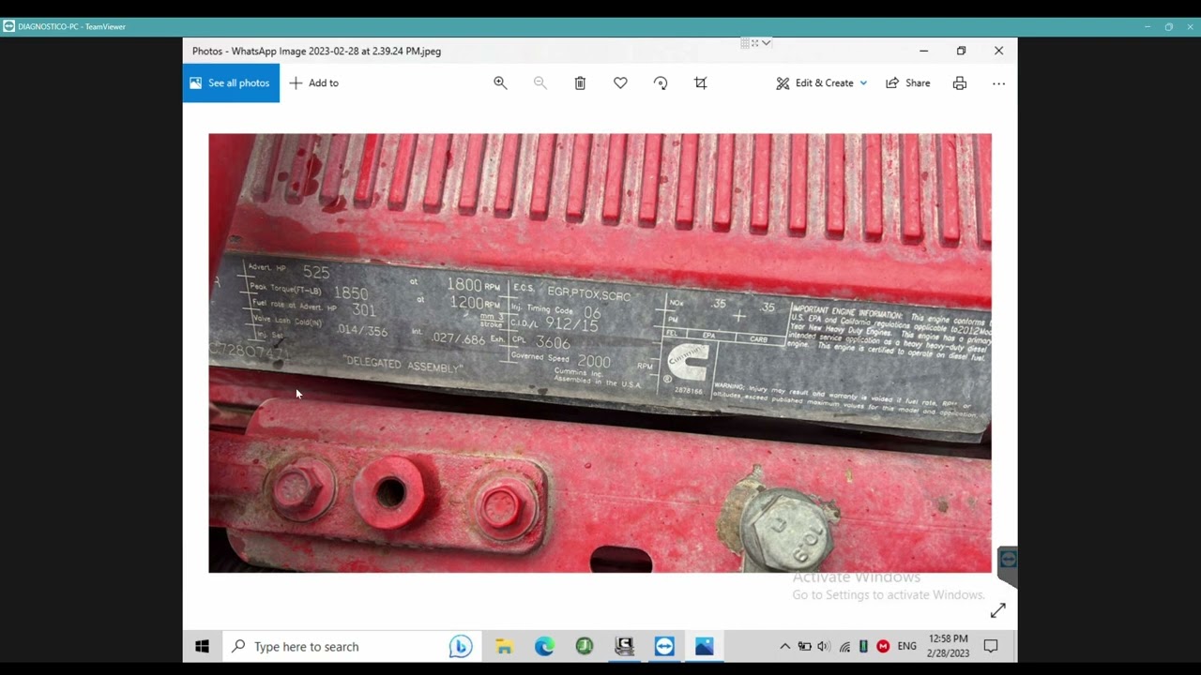Image resolution: width=1201 pixels, height=675 pixels.
Task: Mark photo as favorite with heart icon
Action: (620, 82)
